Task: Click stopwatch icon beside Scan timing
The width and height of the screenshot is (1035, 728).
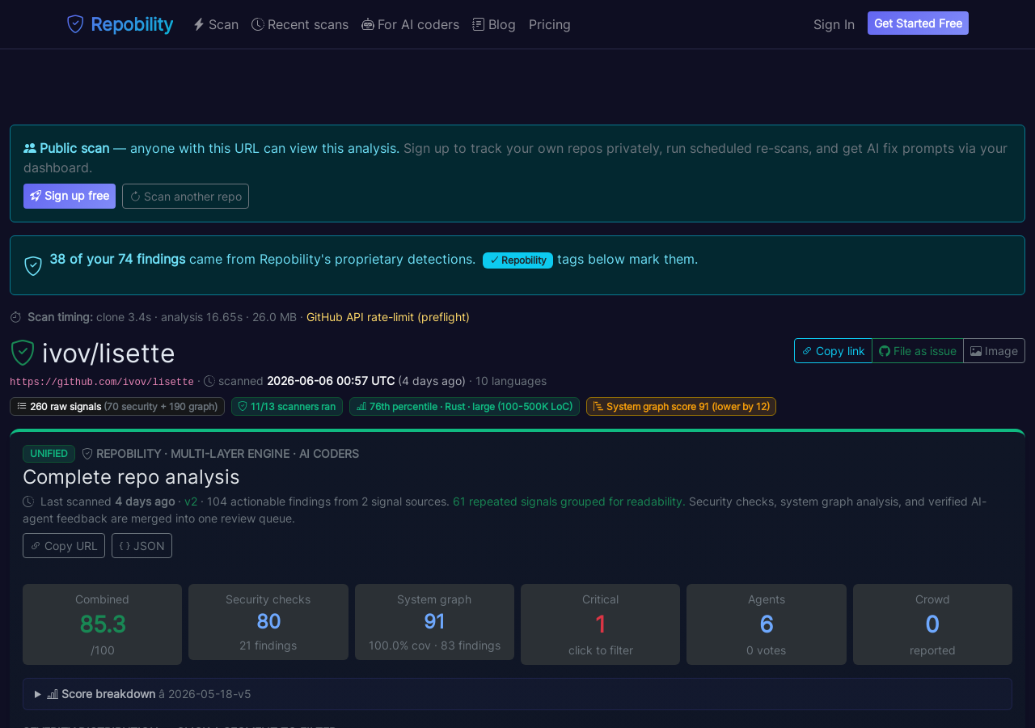Action: click(16, 317)
